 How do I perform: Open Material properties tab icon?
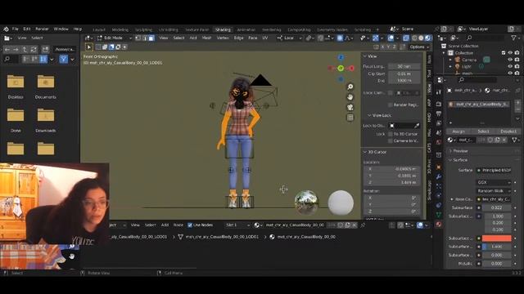(439, 225)
